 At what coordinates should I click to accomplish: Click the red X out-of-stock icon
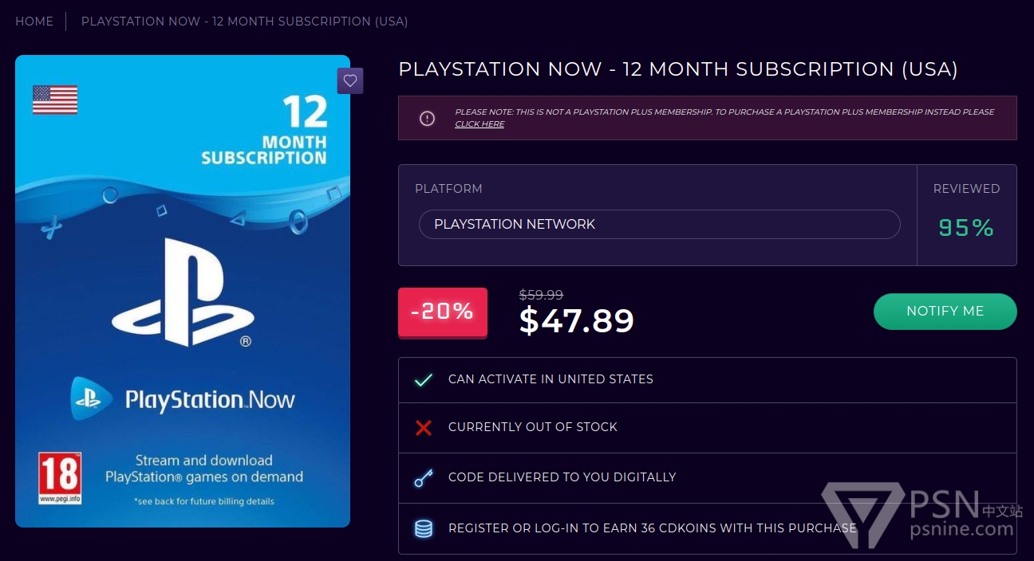pos(424,428)
